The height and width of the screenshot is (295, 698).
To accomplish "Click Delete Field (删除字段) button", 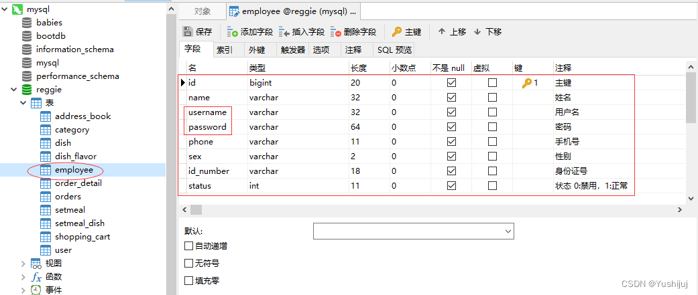I will pos(353,32).
